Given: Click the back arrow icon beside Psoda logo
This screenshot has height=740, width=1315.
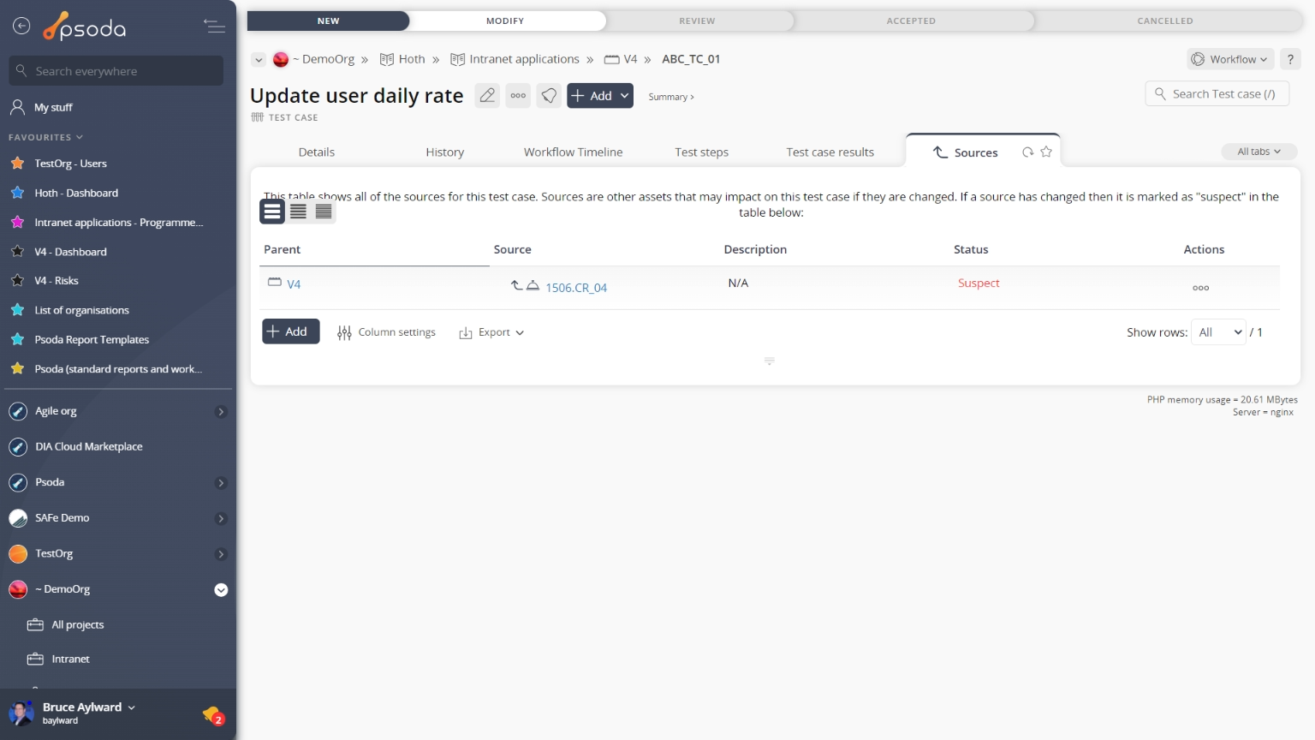Looking at the screenshot, I should [x=21, y=27].
